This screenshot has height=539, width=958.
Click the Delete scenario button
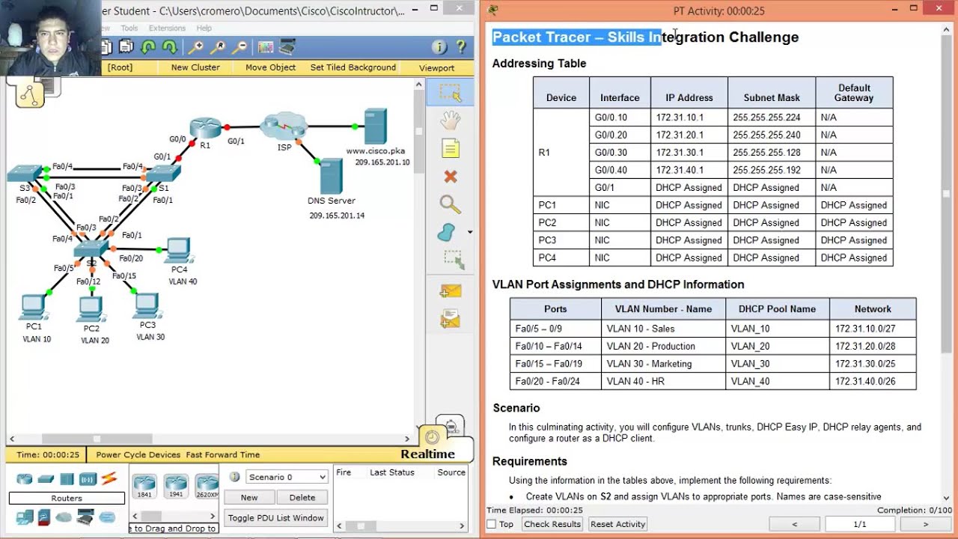click(302, 497)
